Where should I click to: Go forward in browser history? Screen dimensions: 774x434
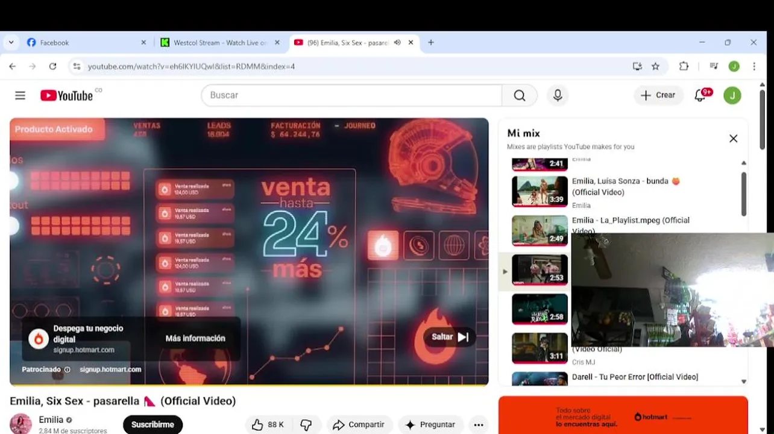click(33, 66)
